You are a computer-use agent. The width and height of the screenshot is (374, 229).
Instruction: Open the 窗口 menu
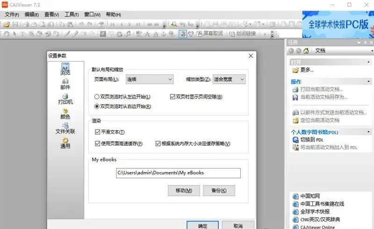coord(92,15)
